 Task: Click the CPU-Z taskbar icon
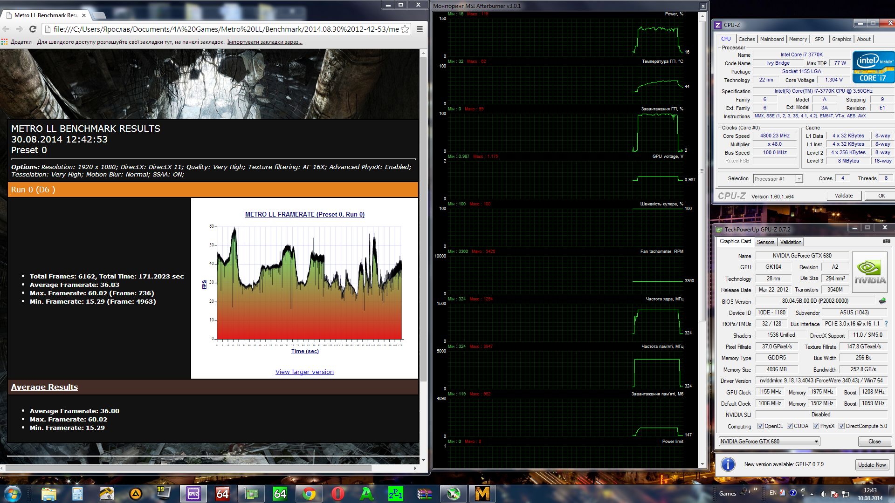click(x=193, y=493)
